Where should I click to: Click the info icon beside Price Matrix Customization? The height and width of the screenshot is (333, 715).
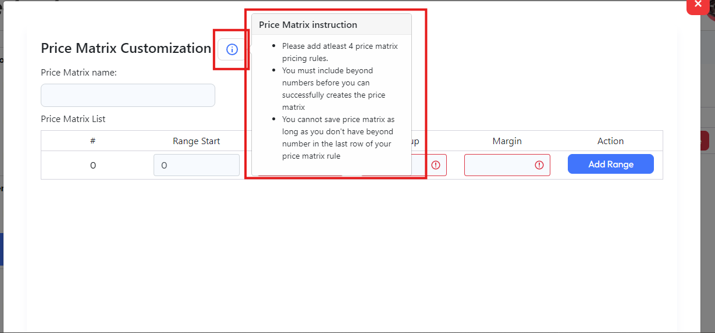(232, 49)
